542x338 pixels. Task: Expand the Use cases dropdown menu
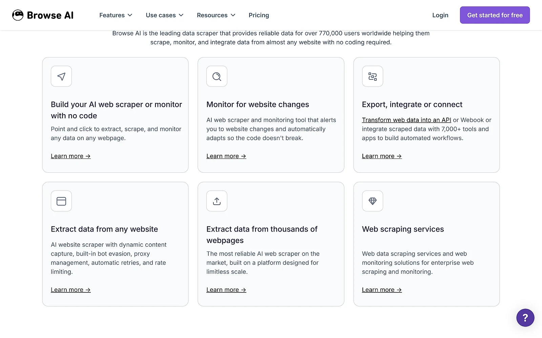(x=165, y=15)
